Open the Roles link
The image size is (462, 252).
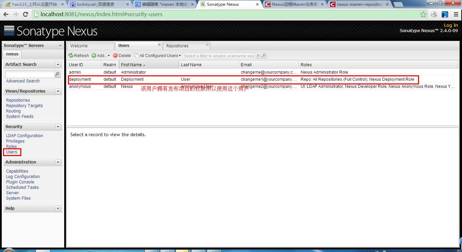pos(11,146)
